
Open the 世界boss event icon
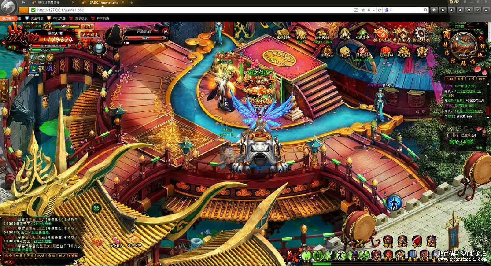point(327,52)
